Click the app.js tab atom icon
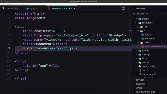Image resolution: width=167 pixels, height=94 pixels. [27, 9]
